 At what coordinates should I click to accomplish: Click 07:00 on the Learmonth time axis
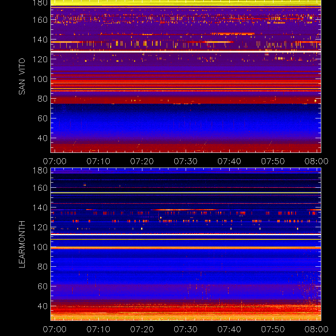click(55, 329)
